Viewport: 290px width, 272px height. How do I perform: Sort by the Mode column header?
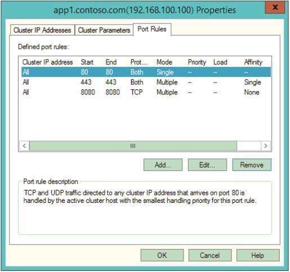(164, 62)
